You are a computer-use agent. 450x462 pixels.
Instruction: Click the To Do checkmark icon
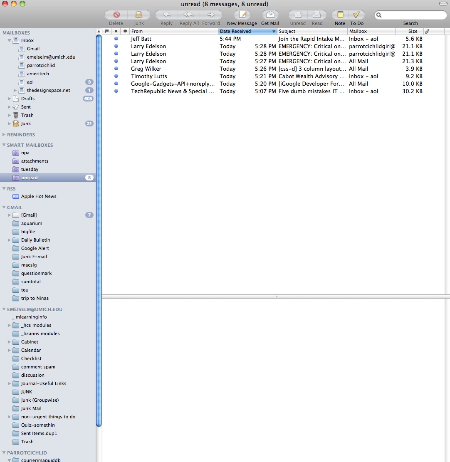356,15
